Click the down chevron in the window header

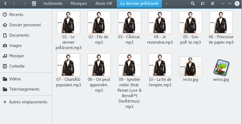point(223,4)
